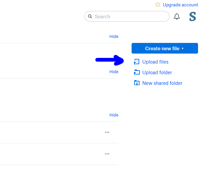
Task: Click the Upload files icon
Action: click(x=137, y=62)
